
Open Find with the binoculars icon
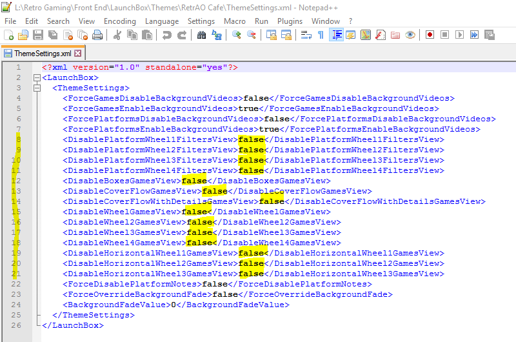pyautogui.click(x=201, y=35)
